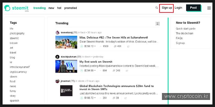Image resolution: width=215 pixels, height=107 pixels.
Task: Show votes count 884
Action: click(x=105, y=71)
